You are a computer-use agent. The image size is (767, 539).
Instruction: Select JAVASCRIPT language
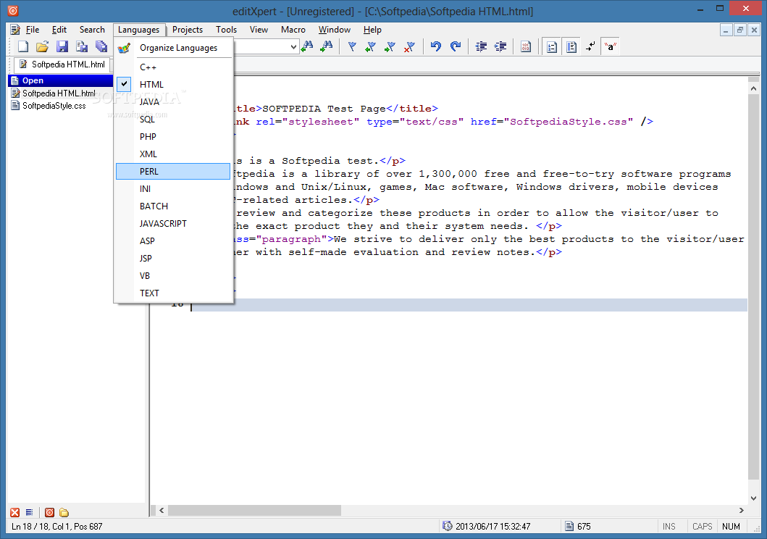(x=173, y=224)
